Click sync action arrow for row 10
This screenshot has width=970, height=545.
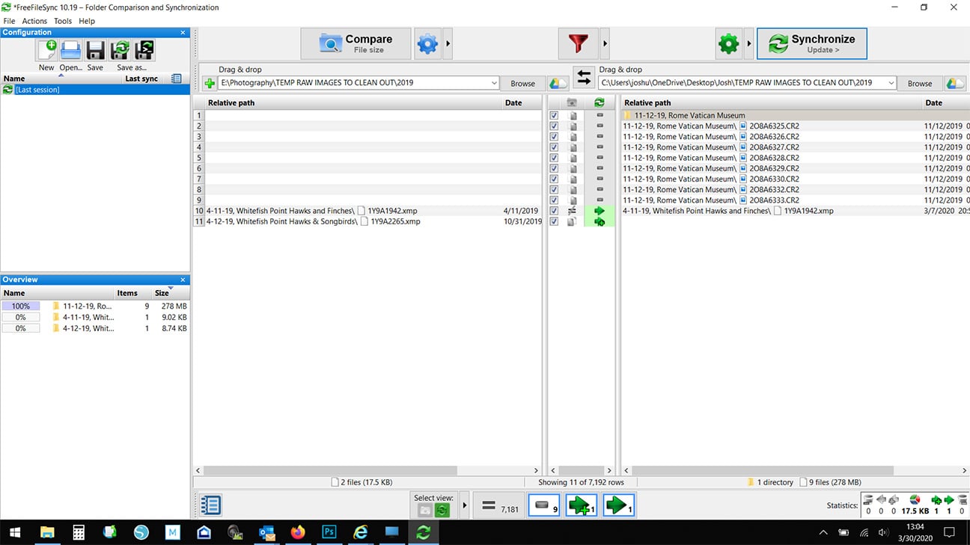coord(599,211)
